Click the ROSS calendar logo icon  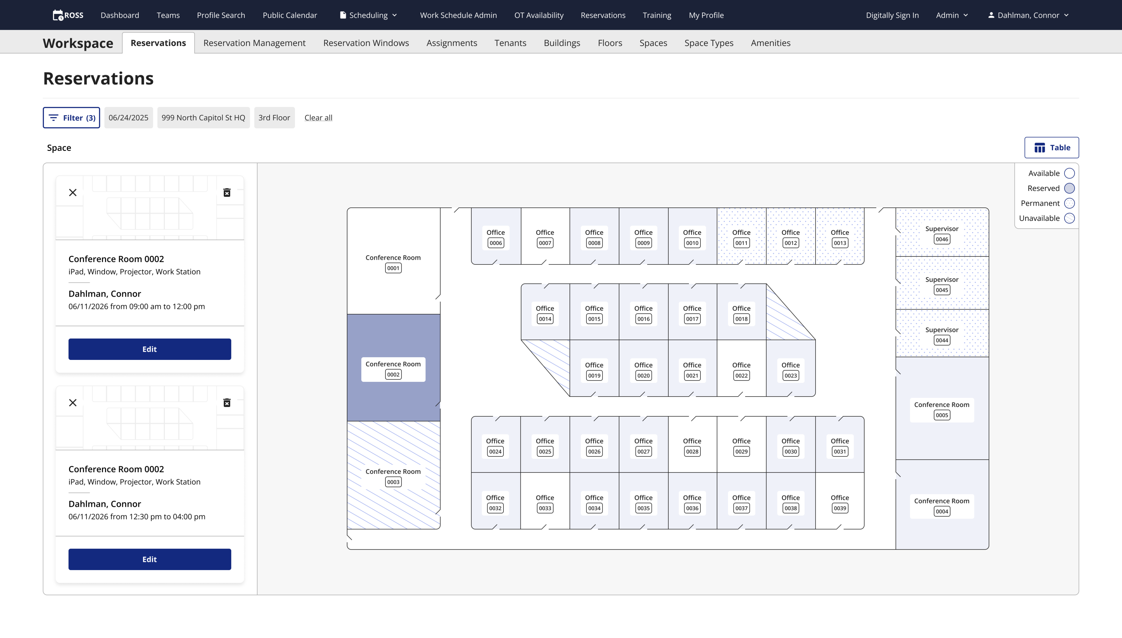(58, 15)
